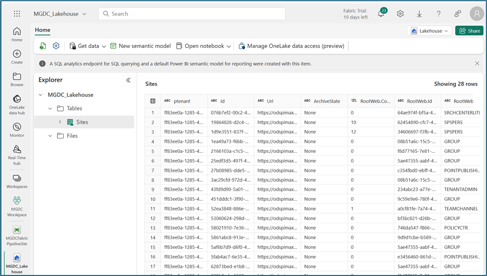Click the RootWeb.Co... column header
This screenshot has width=487, height=276.
click(371, 101)
